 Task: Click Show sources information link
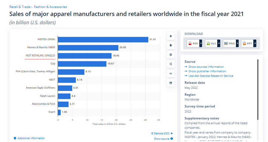[206, 67]
